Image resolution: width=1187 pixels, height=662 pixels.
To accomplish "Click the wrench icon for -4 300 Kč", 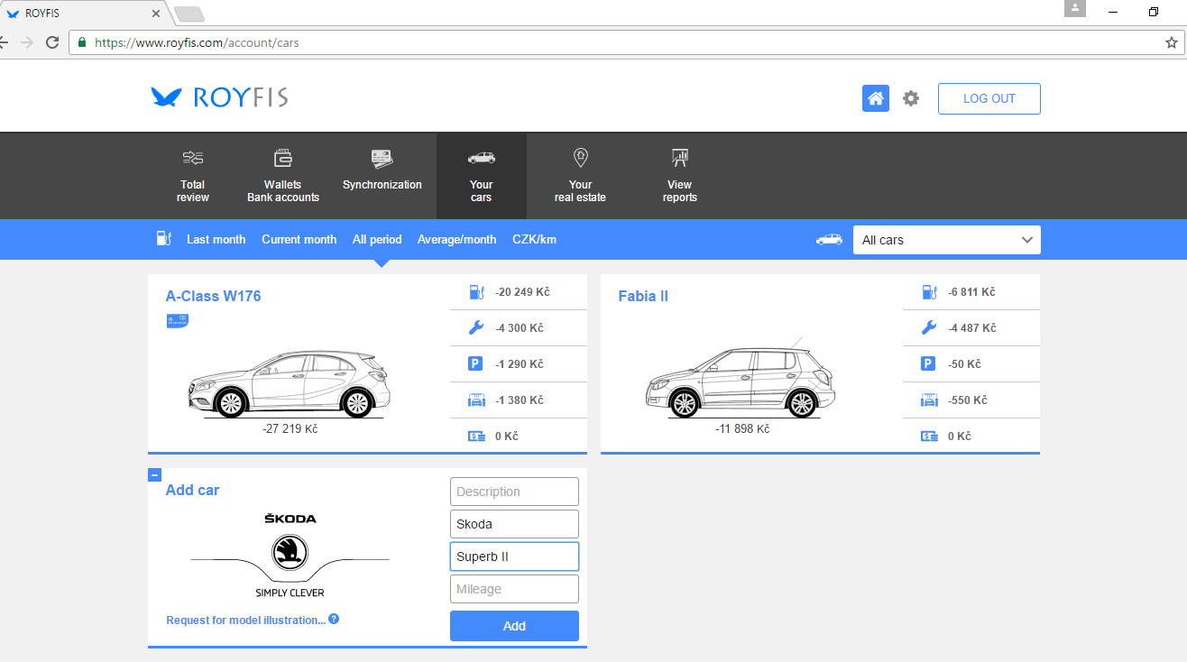I will click(476, 328).
